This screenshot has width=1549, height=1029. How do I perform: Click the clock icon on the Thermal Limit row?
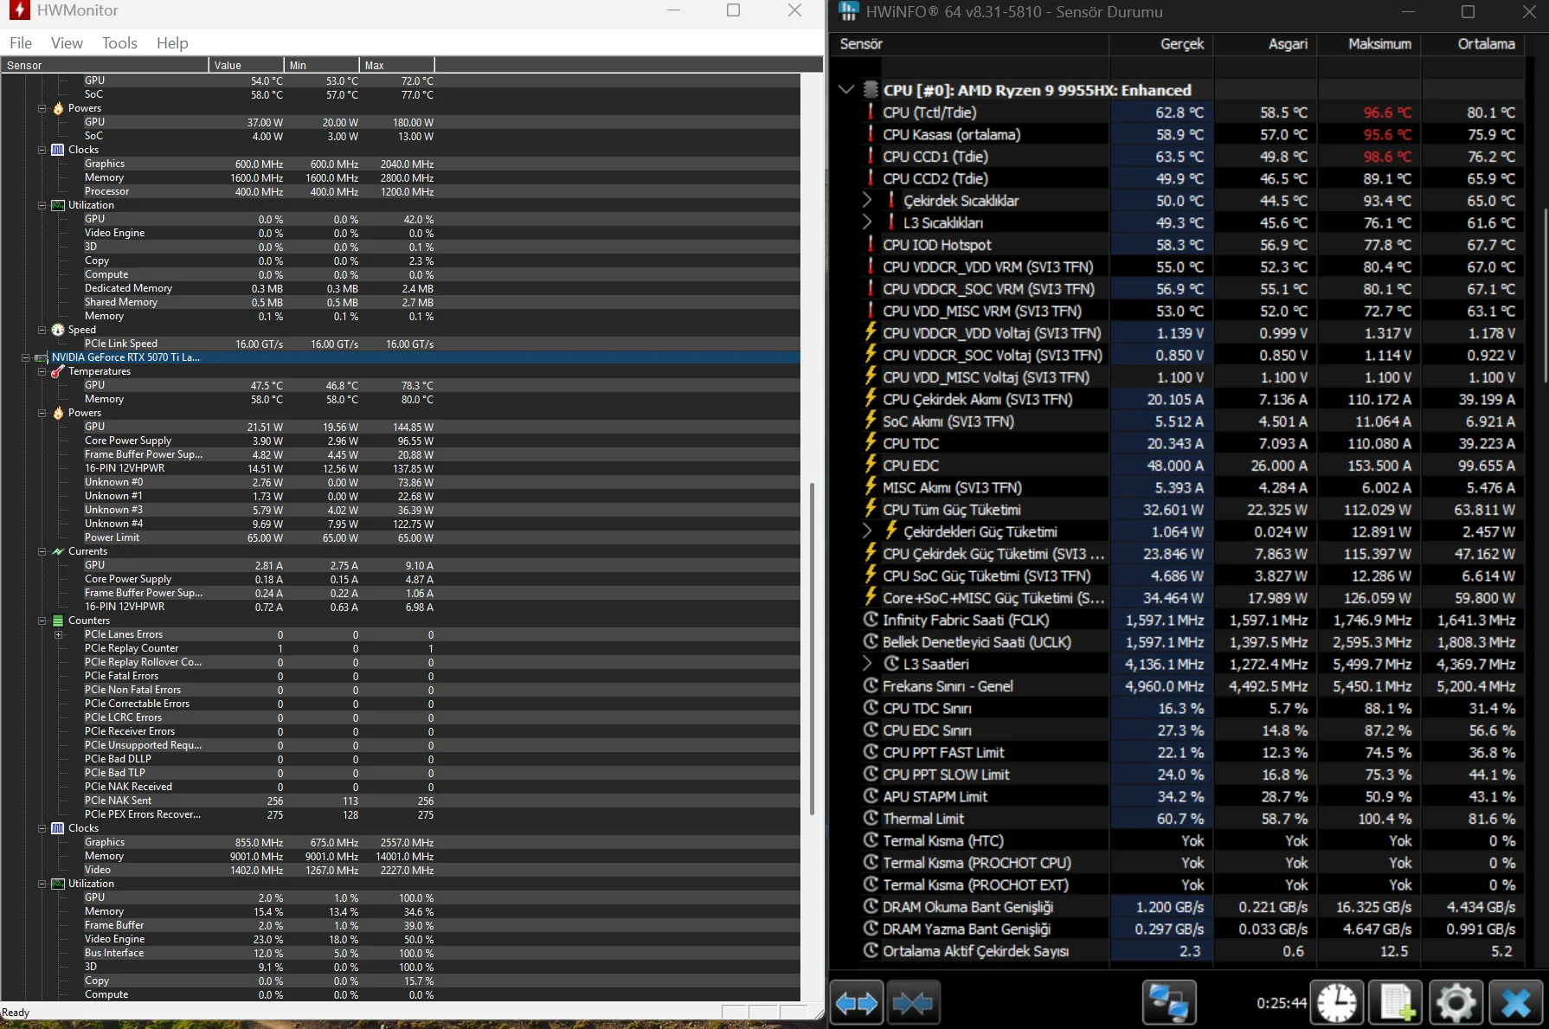click(x=871, y=818)
